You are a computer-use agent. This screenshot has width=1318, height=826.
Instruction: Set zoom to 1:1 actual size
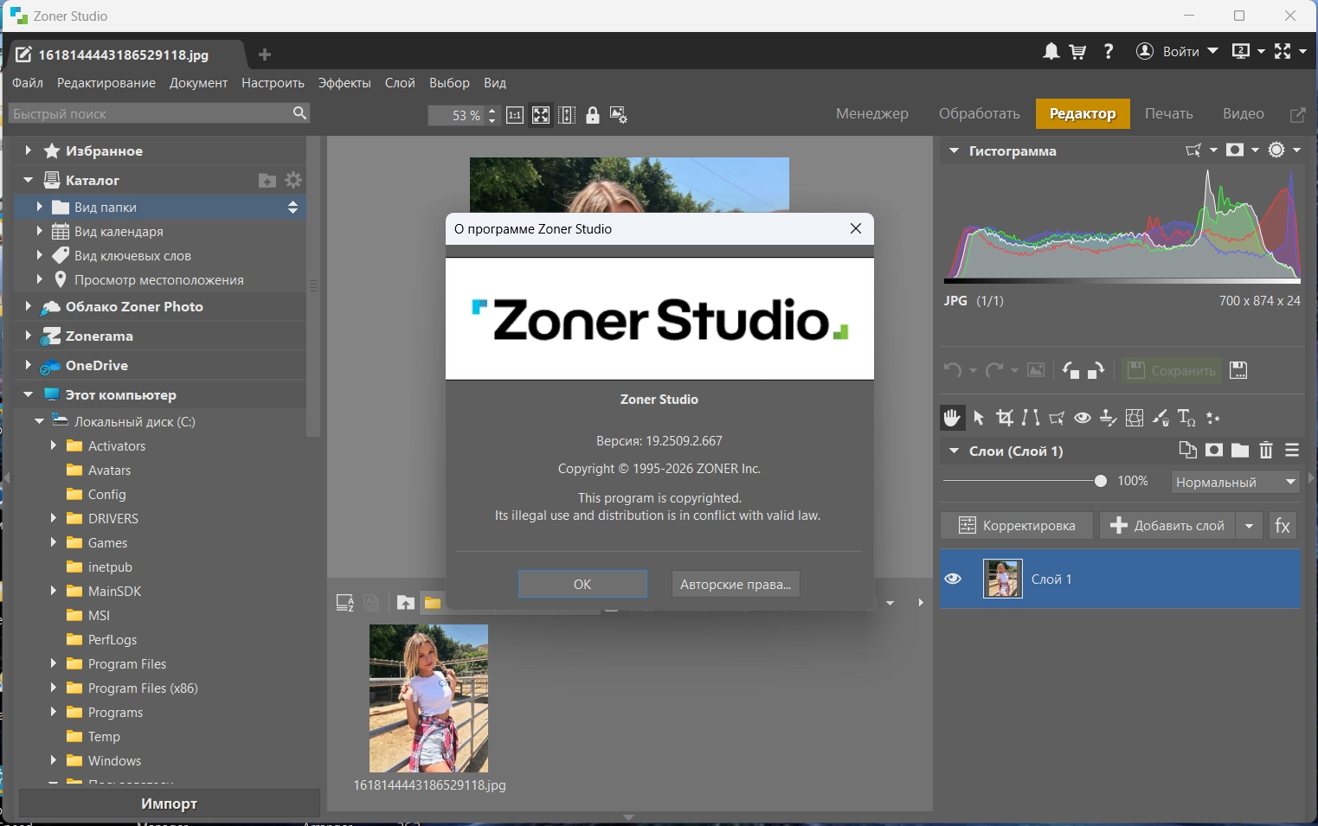tap(515, 115)
